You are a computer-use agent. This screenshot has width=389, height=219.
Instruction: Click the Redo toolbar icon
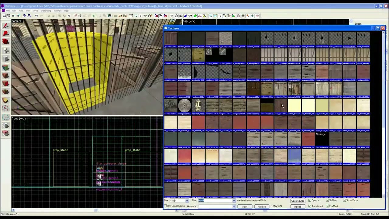click(41, 16)
